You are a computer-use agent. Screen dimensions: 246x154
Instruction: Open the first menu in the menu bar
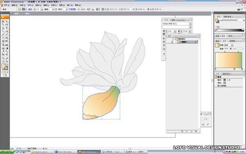7,5
